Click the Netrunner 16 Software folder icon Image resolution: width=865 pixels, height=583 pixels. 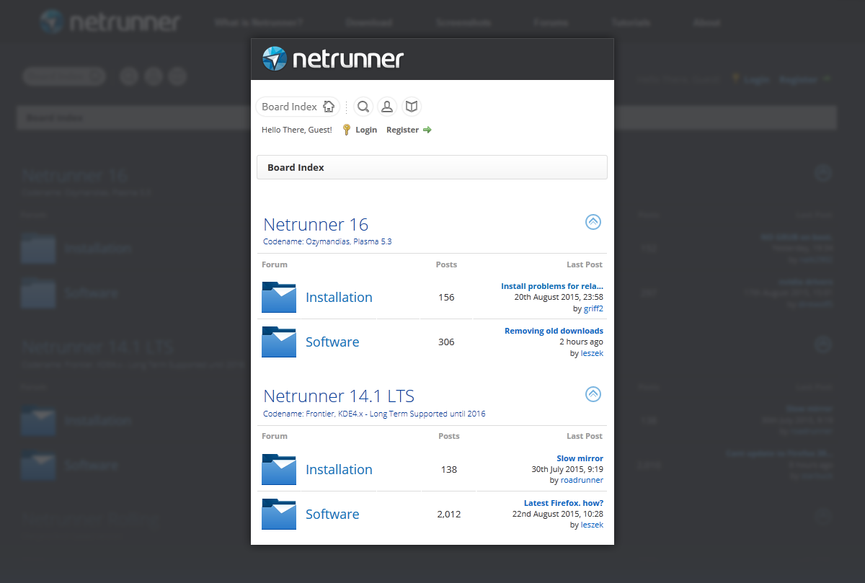(x=279, y=342)
